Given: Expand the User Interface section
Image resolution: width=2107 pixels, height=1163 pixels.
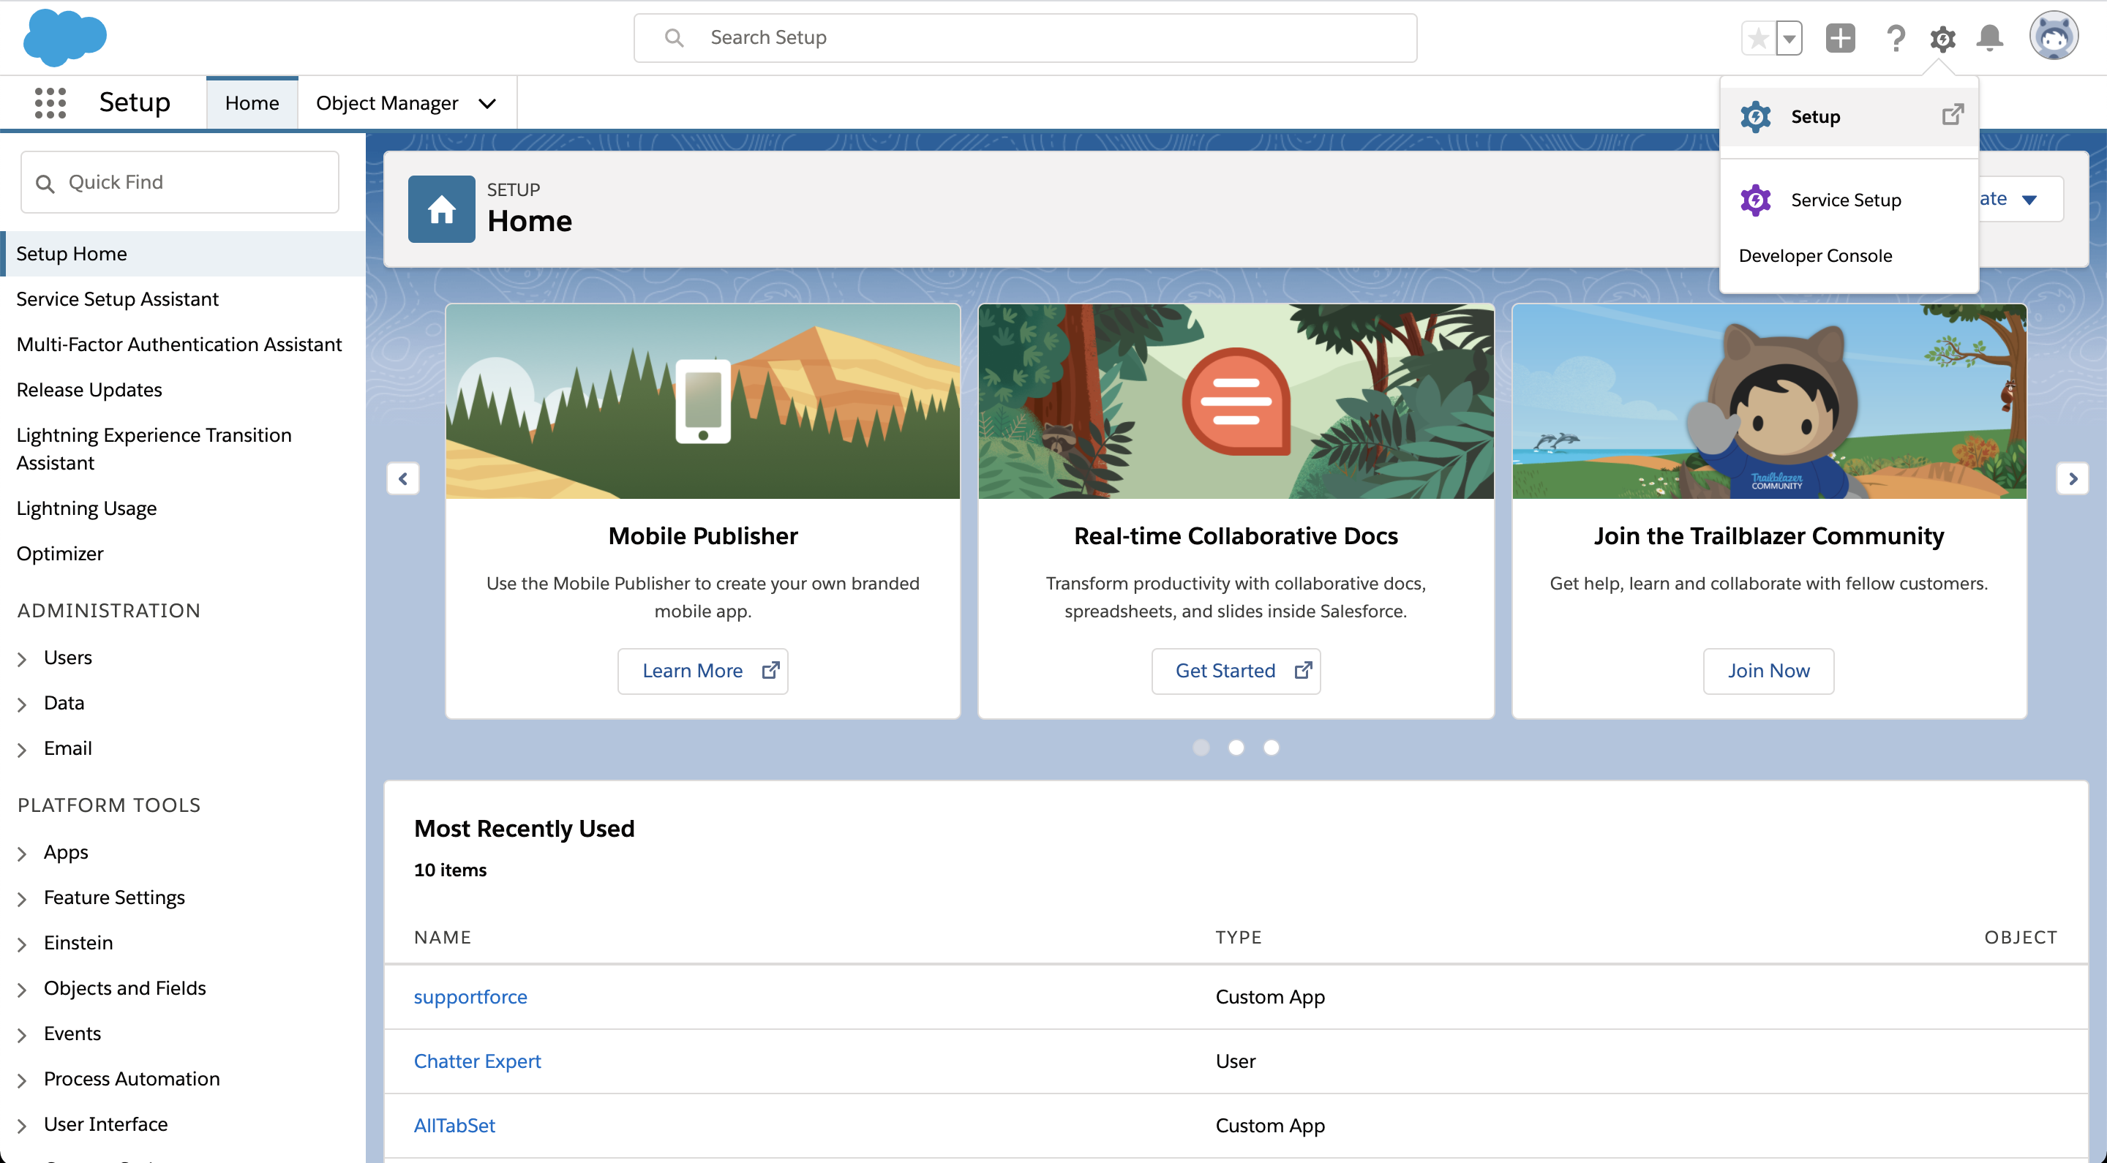Looking at the screenshot, I should pyautogui.click(x=22, y=1126).
